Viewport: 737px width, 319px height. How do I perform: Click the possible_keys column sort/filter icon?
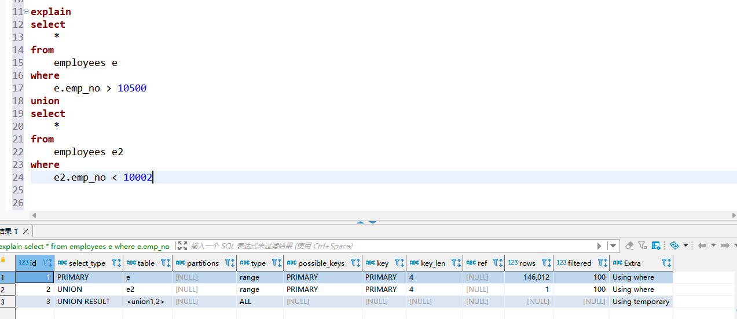(x=355, y=263)
